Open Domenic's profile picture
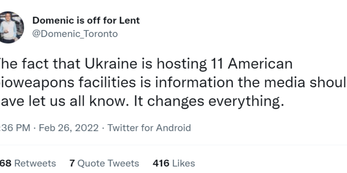Screen dimensions: 347x173 click(11, 27)
